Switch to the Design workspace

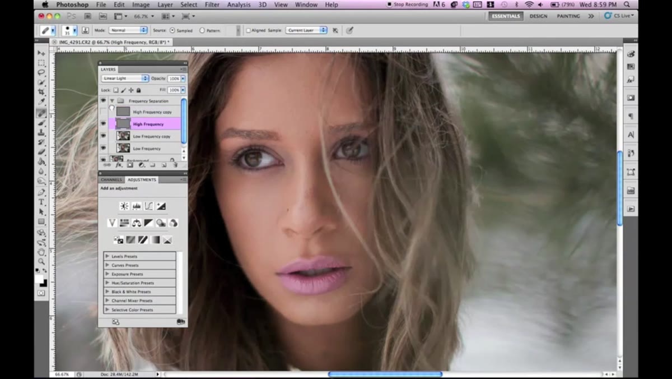coord(538,16)
